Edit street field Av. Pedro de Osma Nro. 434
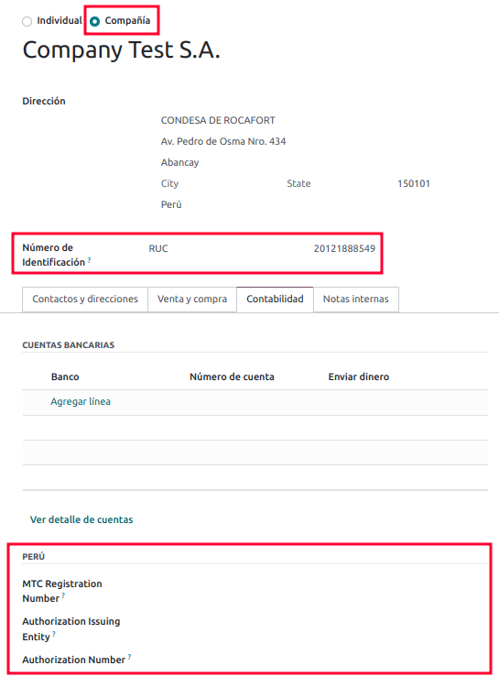 [223, 141]
